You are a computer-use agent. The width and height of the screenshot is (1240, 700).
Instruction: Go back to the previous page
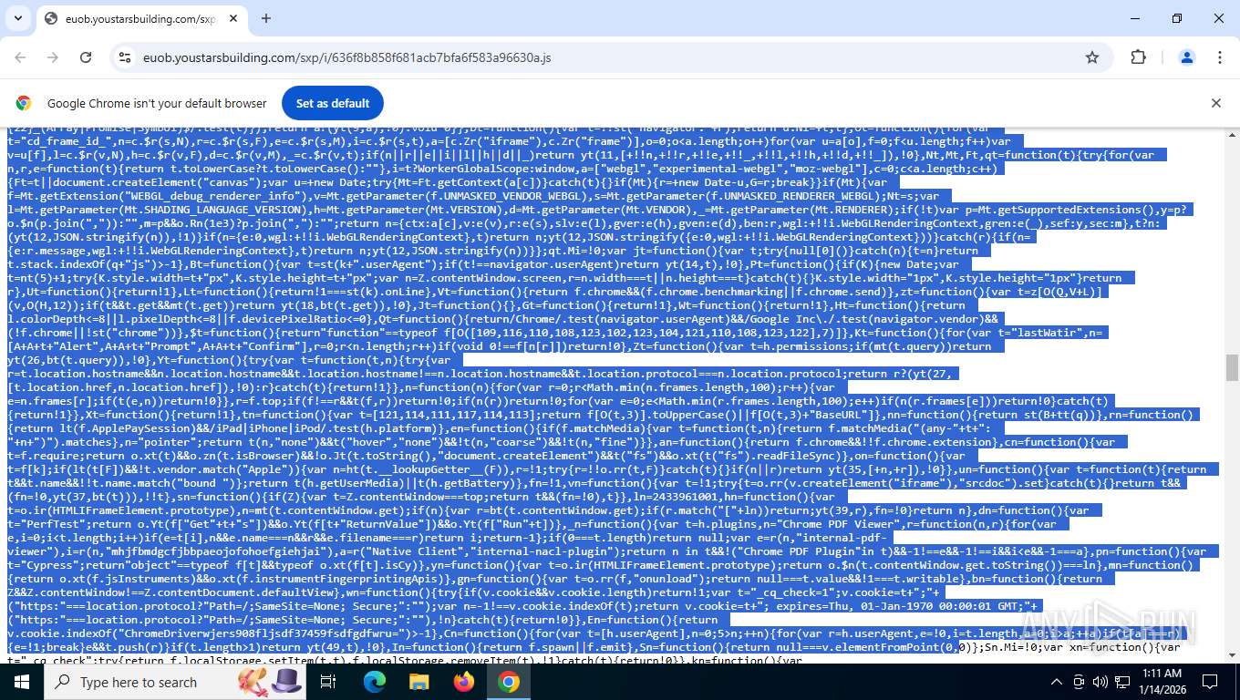pos(21,57)
